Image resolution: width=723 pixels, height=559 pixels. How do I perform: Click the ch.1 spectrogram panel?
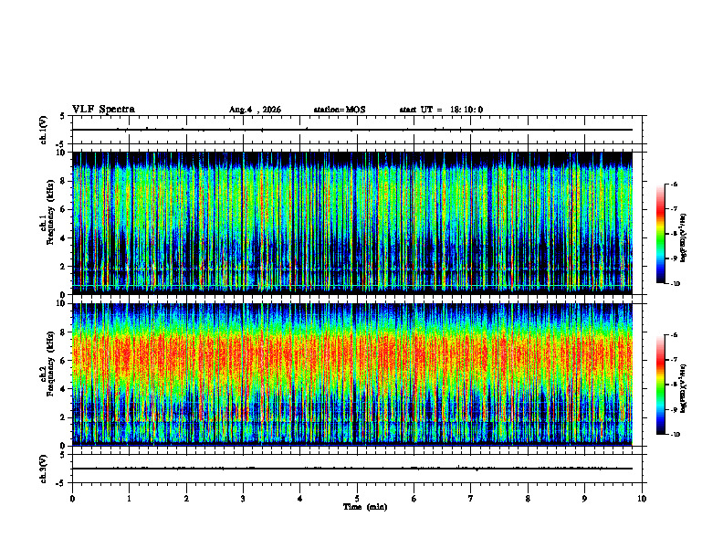tap(352, 223)
